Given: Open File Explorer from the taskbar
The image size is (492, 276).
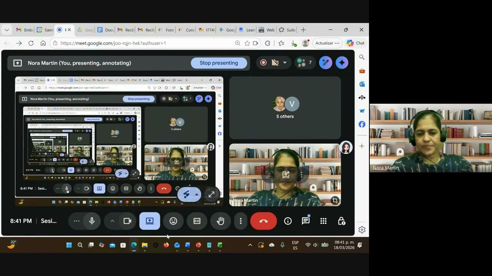Looking at the screenshot, I should coord(145,245).
